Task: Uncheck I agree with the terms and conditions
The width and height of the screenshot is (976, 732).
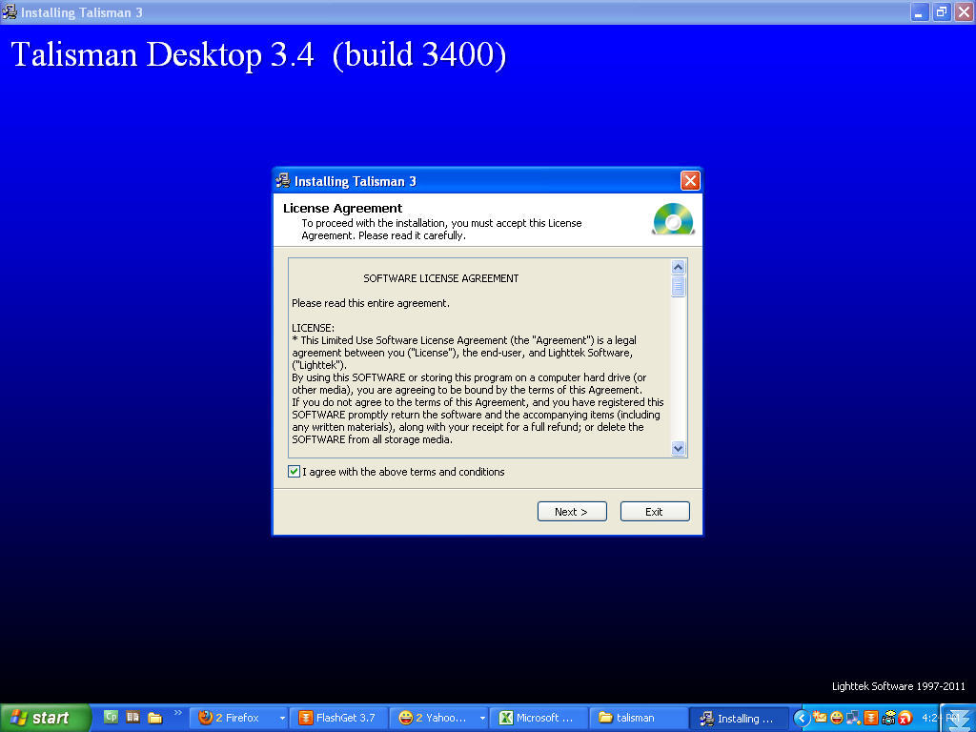Action: click(294, 471)
